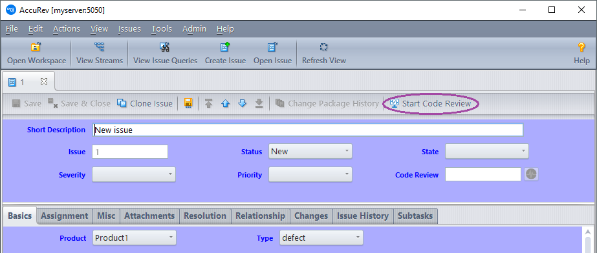
Task: Expand the Type dropdown showing defect
Action: click(x=321, y=238)
